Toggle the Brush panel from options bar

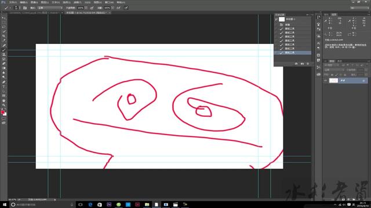click(x=25, y=8)
